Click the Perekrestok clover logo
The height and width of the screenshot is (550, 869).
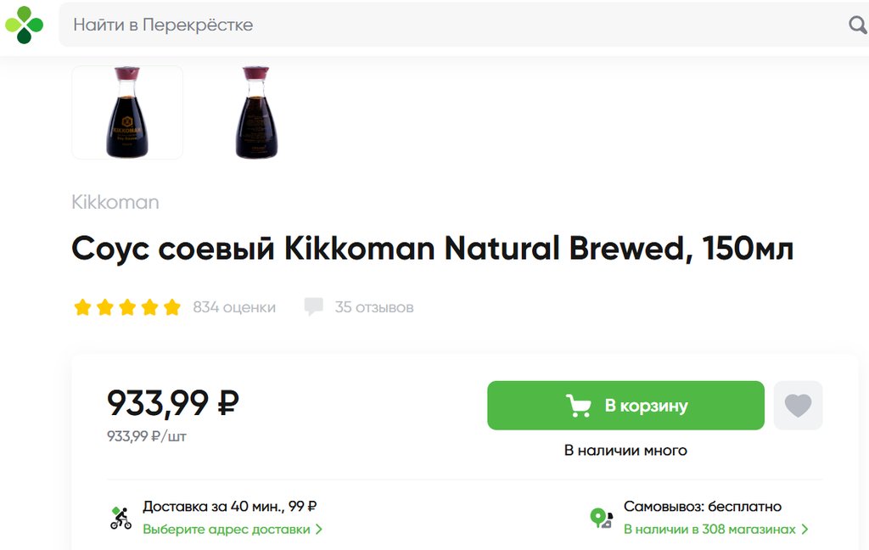click(24, 25)
